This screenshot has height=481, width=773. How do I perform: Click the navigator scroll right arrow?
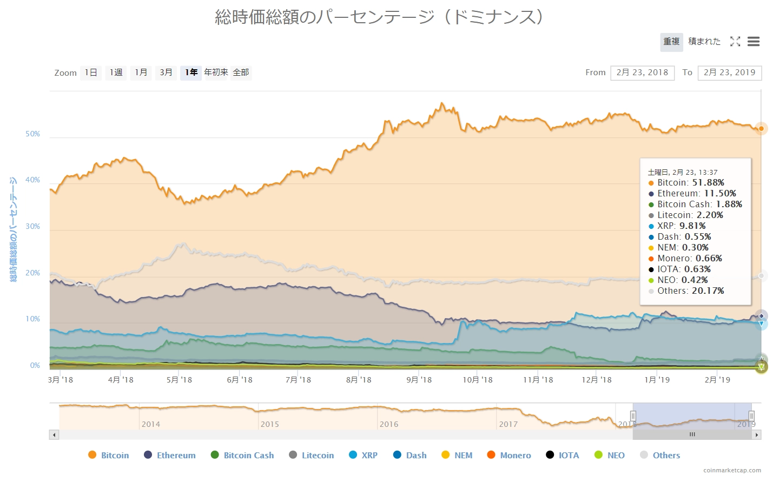click(757, 434)
